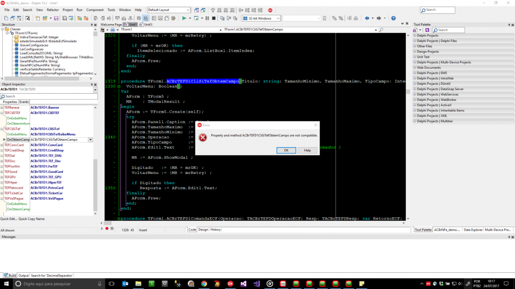Open the Search menu
This screenshot has height=289, width=515.
[27, 10]
